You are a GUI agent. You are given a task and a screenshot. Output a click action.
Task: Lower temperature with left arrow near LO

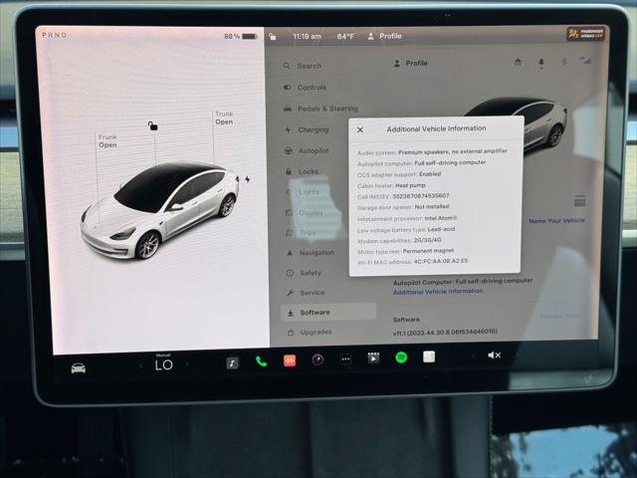click(x=140, y=366)
